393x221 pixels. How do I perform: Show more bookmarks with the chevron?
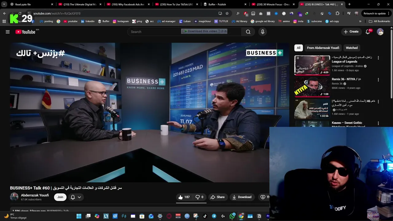[x=360, y=21]
